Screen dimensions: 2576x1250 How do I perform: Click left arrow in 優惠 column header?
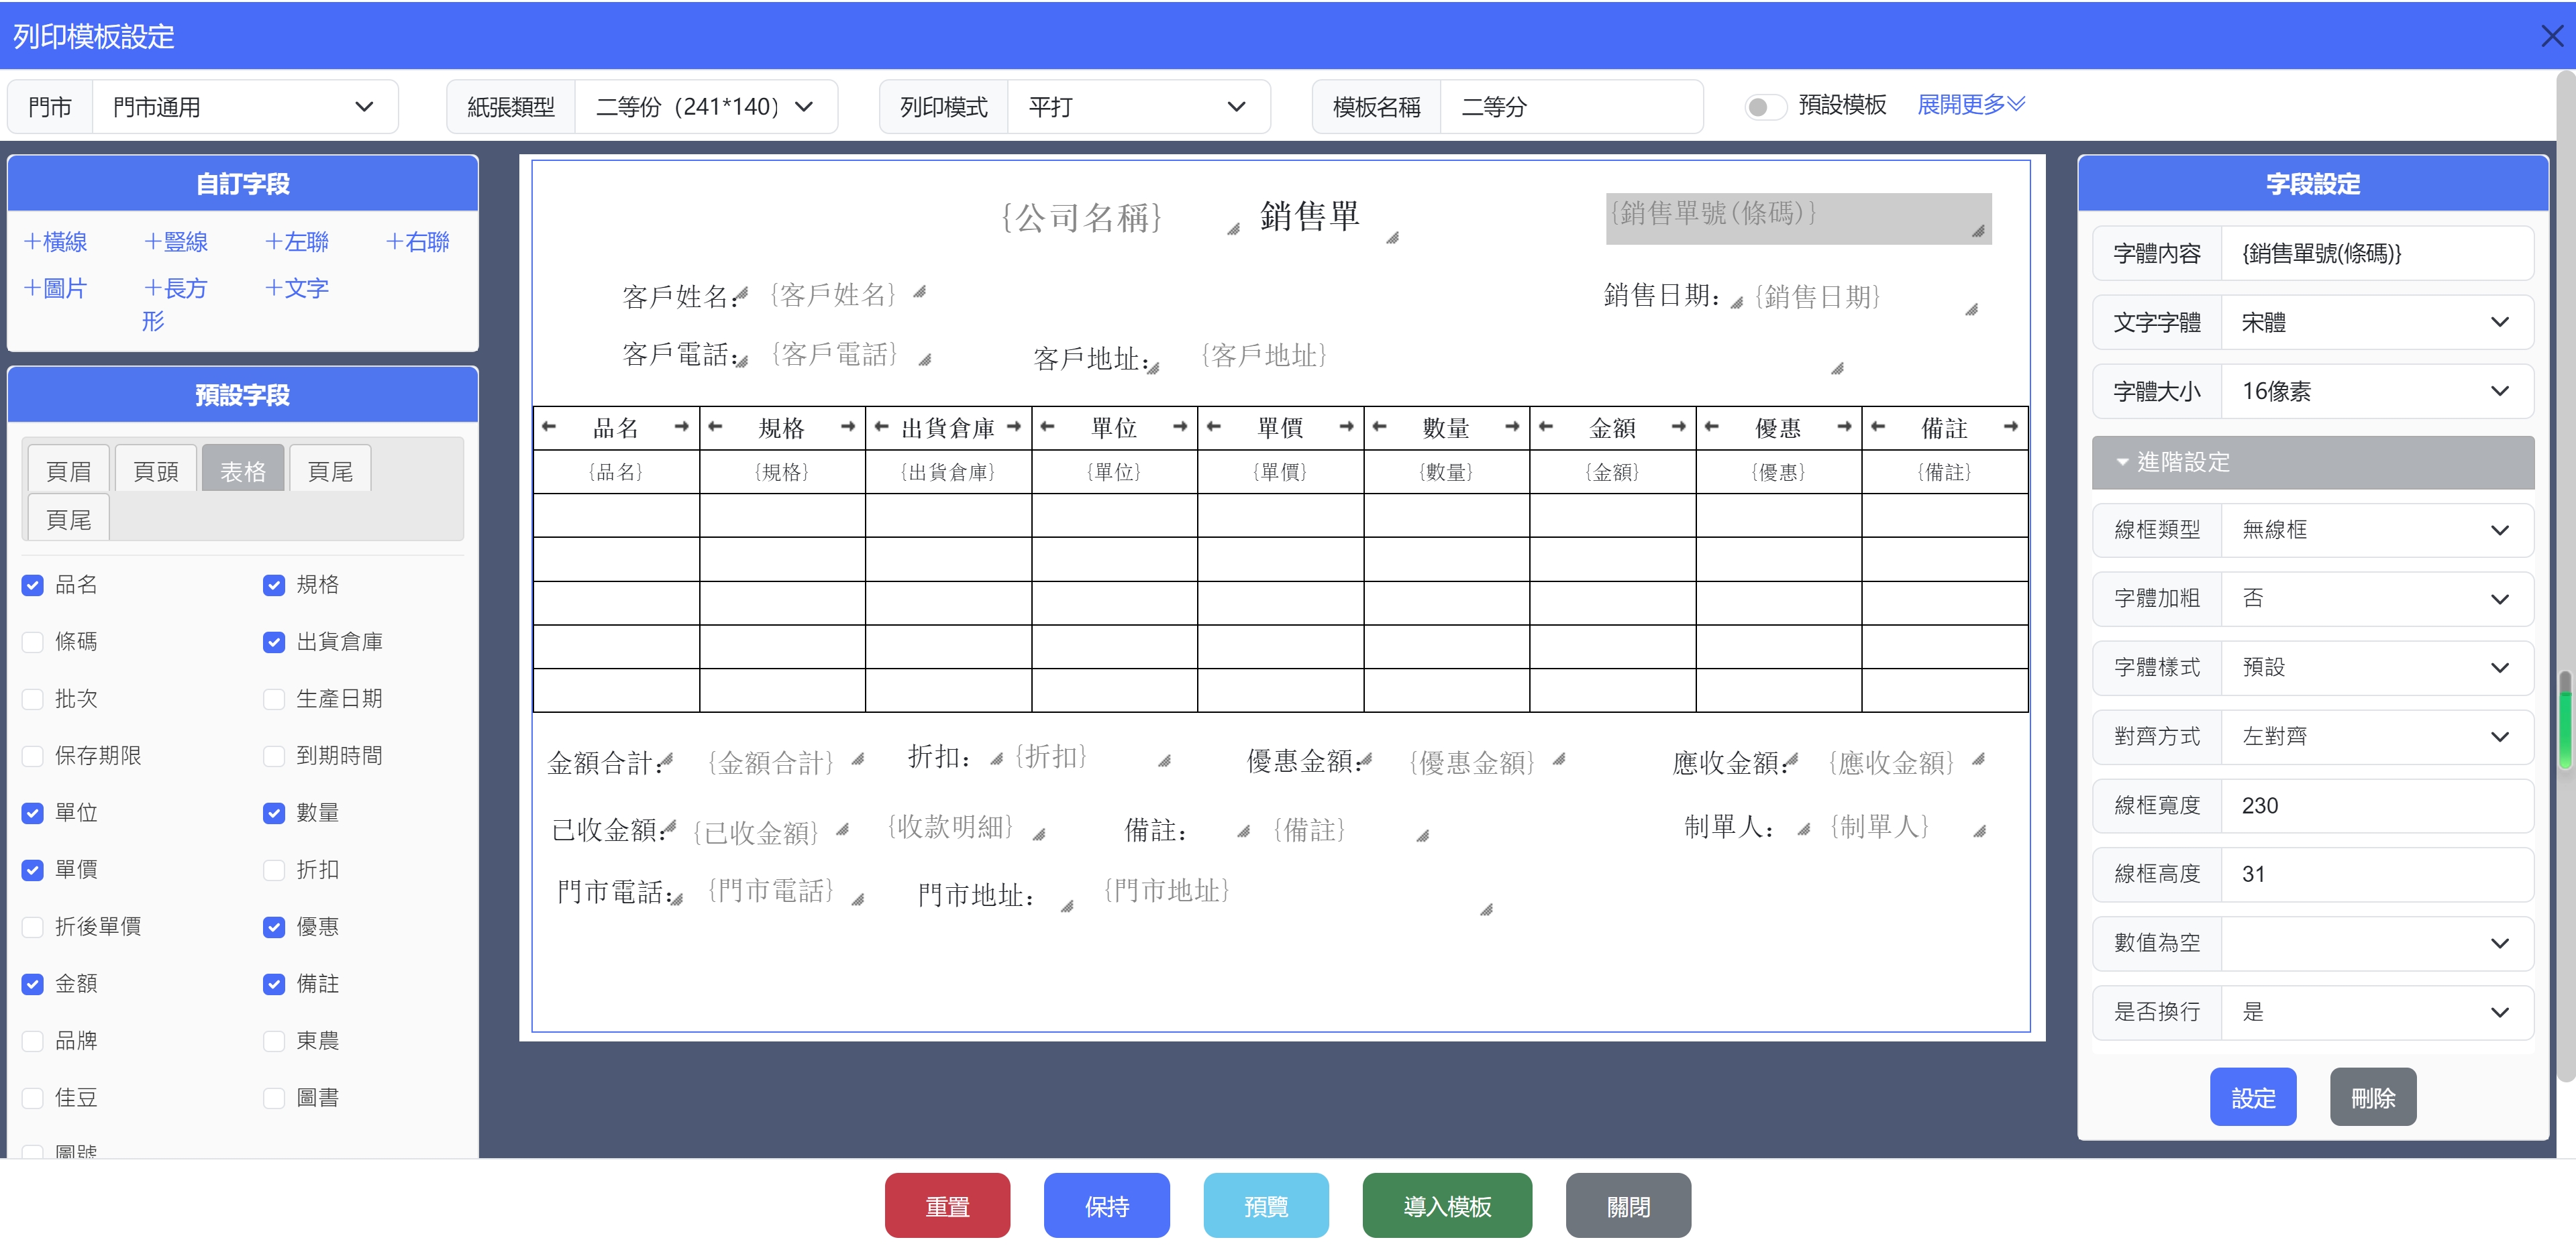point(1711,427)
